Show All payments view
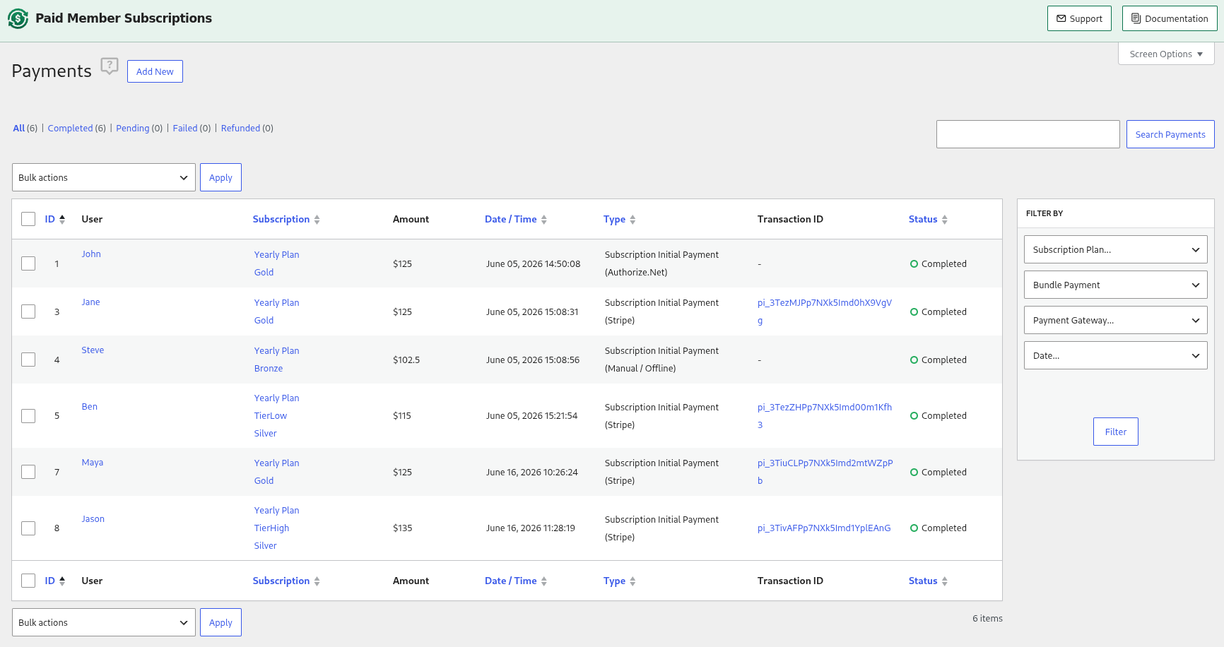Image resolution: width=1224 pixels, height=647 pixels. pos(19,129)
